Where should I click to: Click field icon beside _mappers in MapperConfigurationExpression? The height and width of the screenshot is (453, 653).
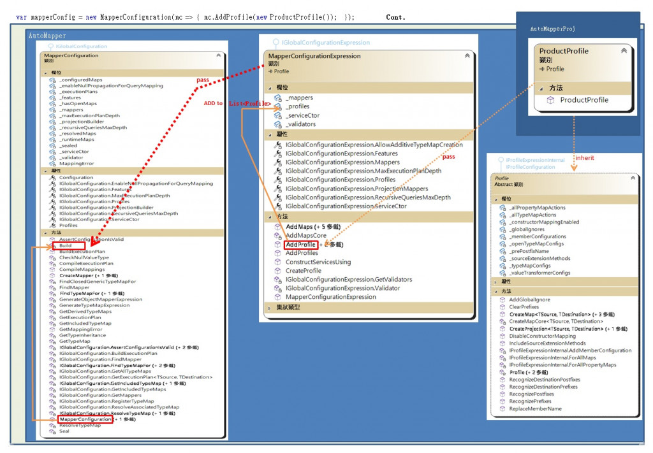pyautogui.click(x=278, y=97)
